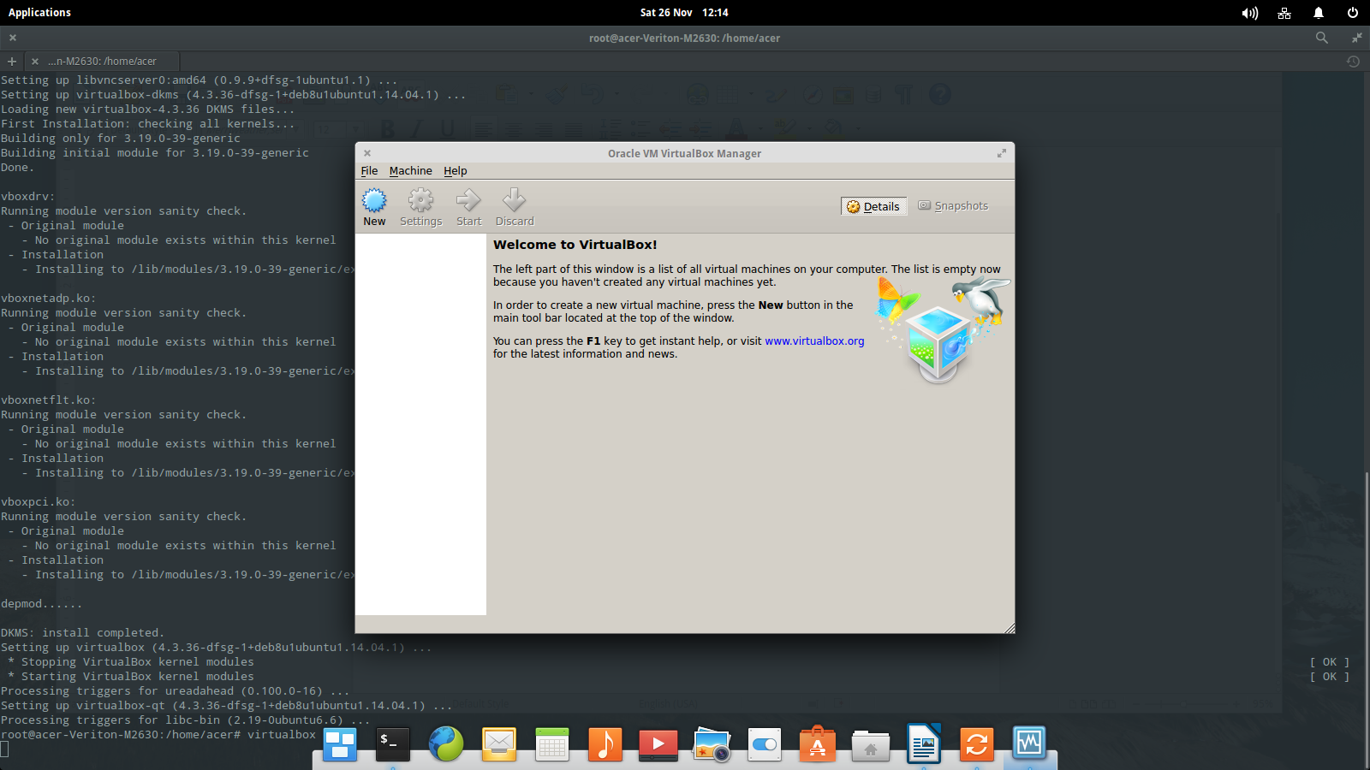Screen dimensions: 1370x770
Task: Open the software center from the dock
Action: click(818, 744)
